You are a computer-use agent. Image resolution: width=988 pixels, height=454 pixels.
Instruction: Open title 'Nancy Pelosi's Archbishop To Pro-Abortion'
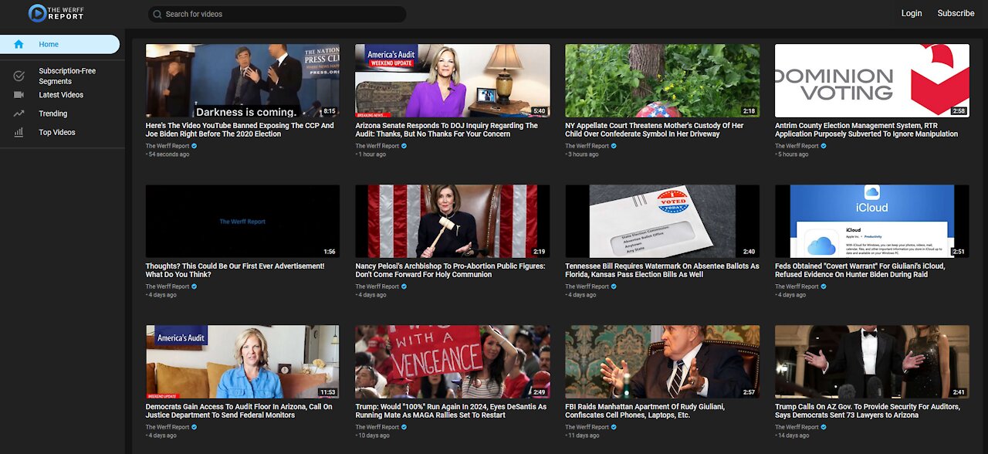click(x=450, y=270)
